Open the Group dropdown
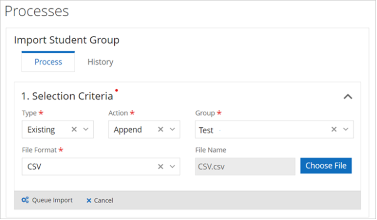Viewport: 377px width, 220px height. coord(345,129)
